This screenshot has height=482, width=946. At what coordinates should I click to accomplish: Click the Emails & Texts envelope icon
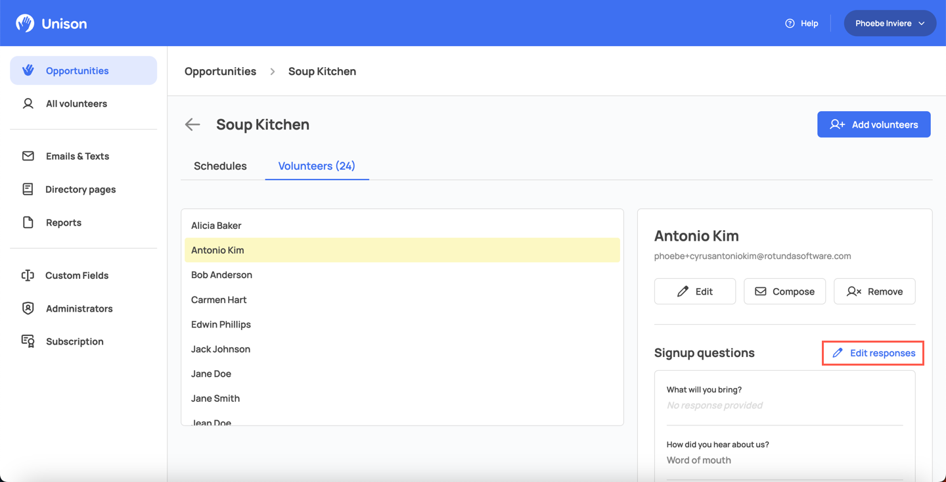[28, 156]
